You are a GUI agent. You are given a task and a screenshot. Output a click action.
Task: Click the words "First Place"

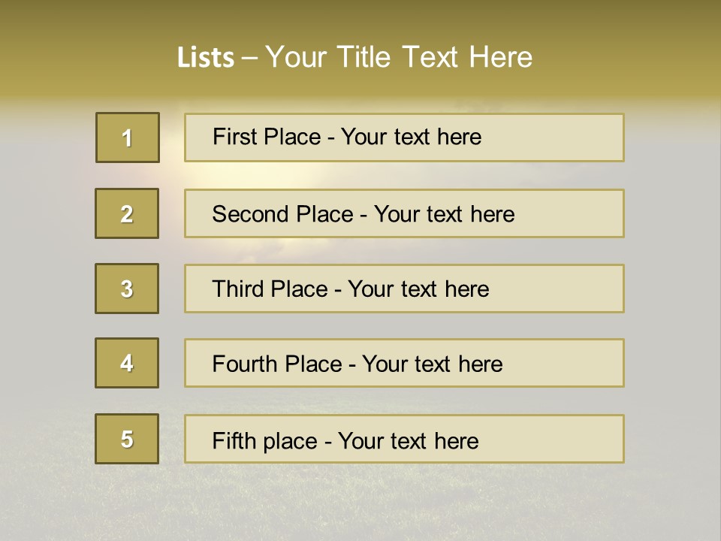pos(267,137)
